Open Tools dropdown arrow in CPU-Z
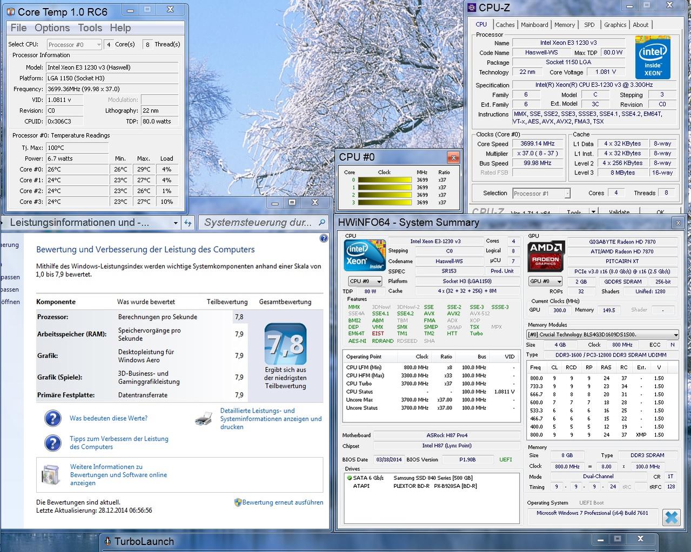Screen dimensions: 691x552 [593, 212]
